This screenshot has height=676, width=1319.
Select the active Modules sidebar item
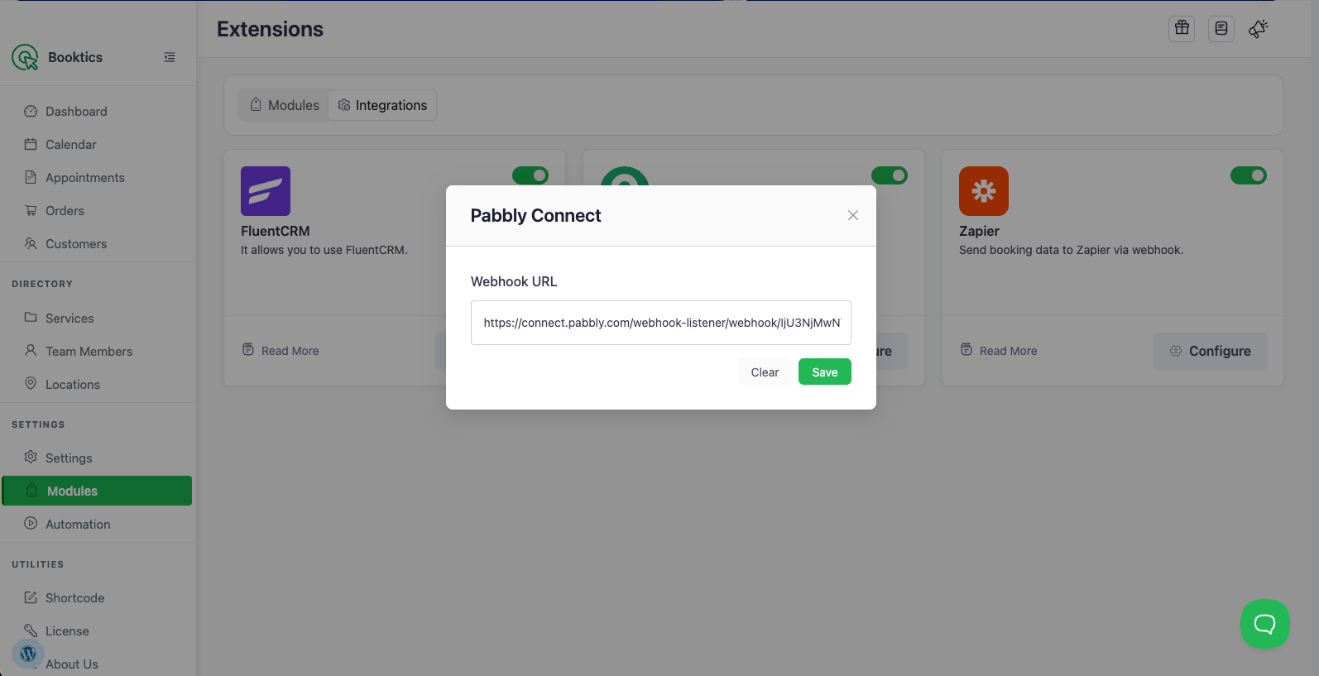(x=97, y=491)
